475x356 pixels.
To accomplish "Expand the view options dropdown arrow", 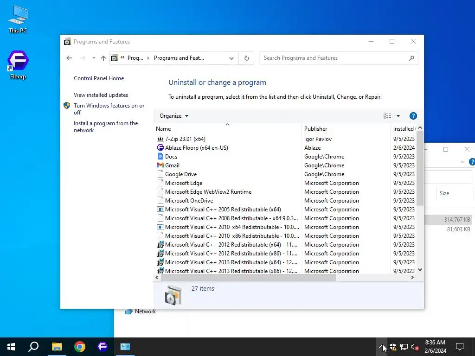I will [398, 116].
